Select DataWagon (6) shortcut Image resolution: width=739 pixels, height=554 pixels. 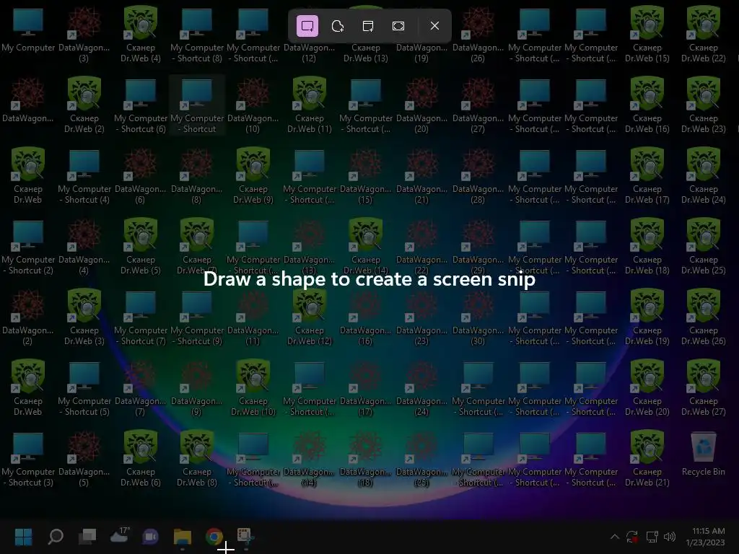click(x=141, y=176)
